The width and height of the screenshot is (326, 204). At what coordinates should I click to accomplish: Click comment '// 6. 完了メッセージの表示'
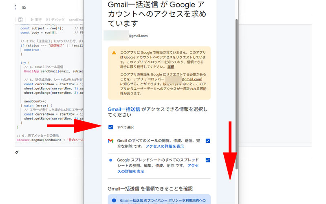(x=37, y=135)
